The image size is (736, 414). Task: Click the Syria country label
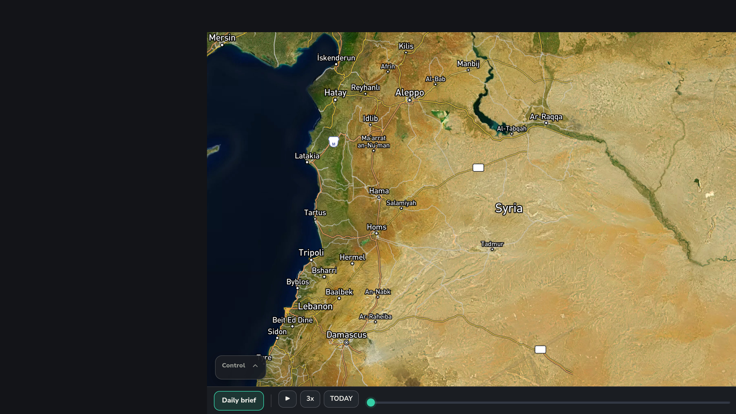(x=509, y=208)
